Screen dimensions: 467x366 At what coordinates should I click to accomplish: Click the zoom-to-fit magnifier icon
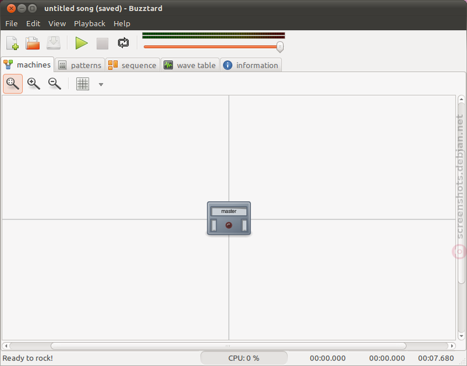[x=13, y=84]
